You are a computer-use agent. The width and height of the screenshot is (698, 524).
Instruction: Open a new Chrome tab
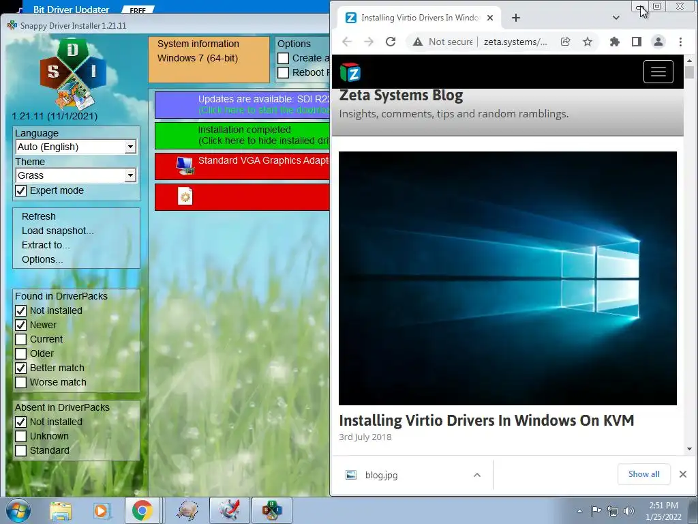pyautogui.click(x=515, y=18)
